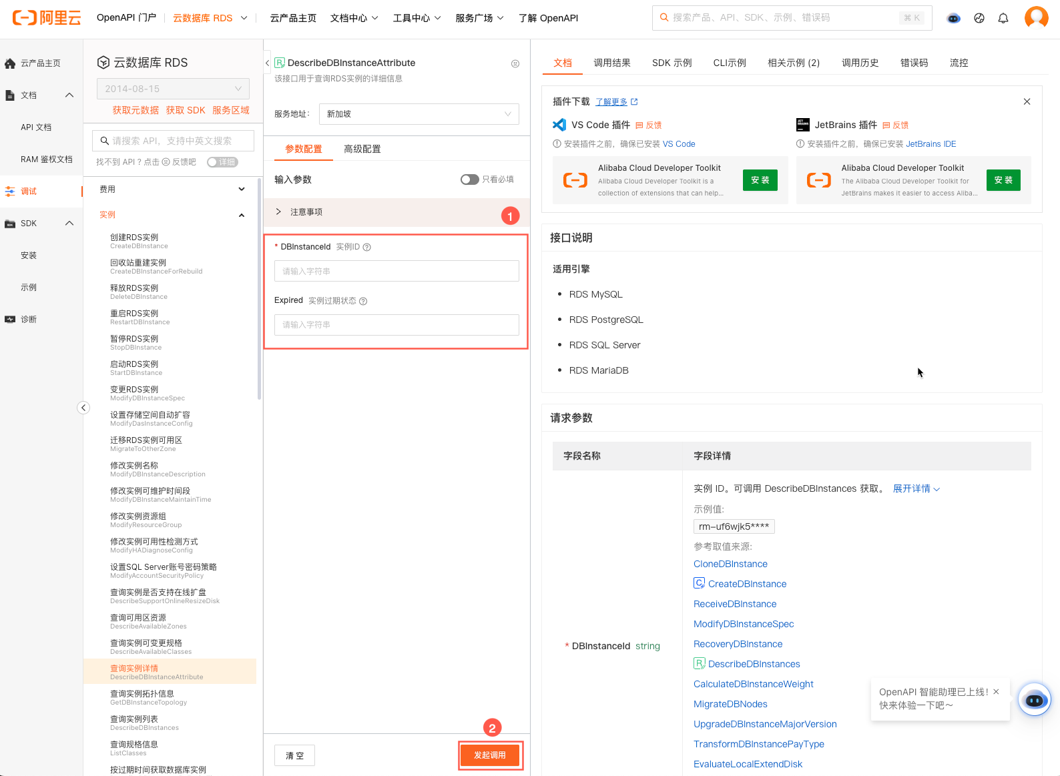Viewport: 1060px width, 776px height.
Task: Install the JetBrains Alibaba Cloud Toolkit
Action: click(1003, 180)
